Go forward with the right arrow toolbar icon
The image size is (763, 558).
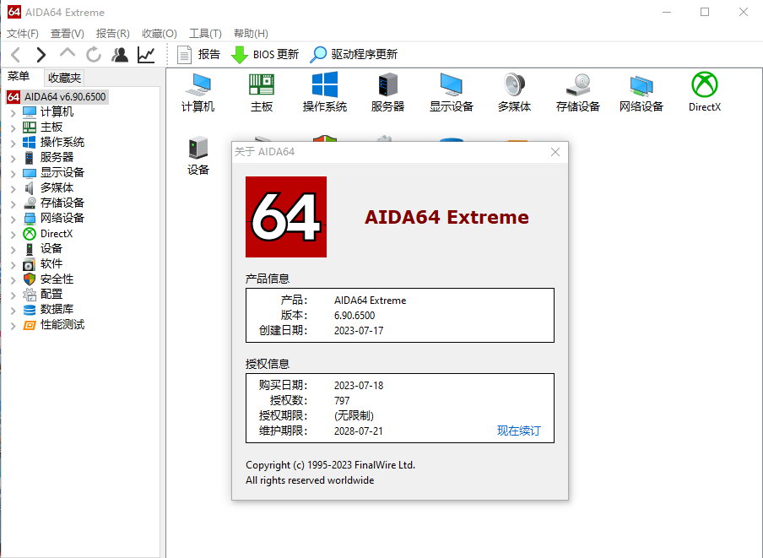(x=41, y=55)
